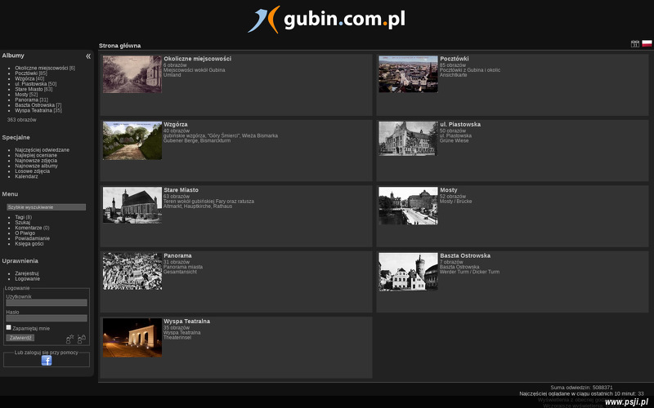Open Wzgórza [40] sidebar album
Viewport: 654px width, 408px height.
25,78
